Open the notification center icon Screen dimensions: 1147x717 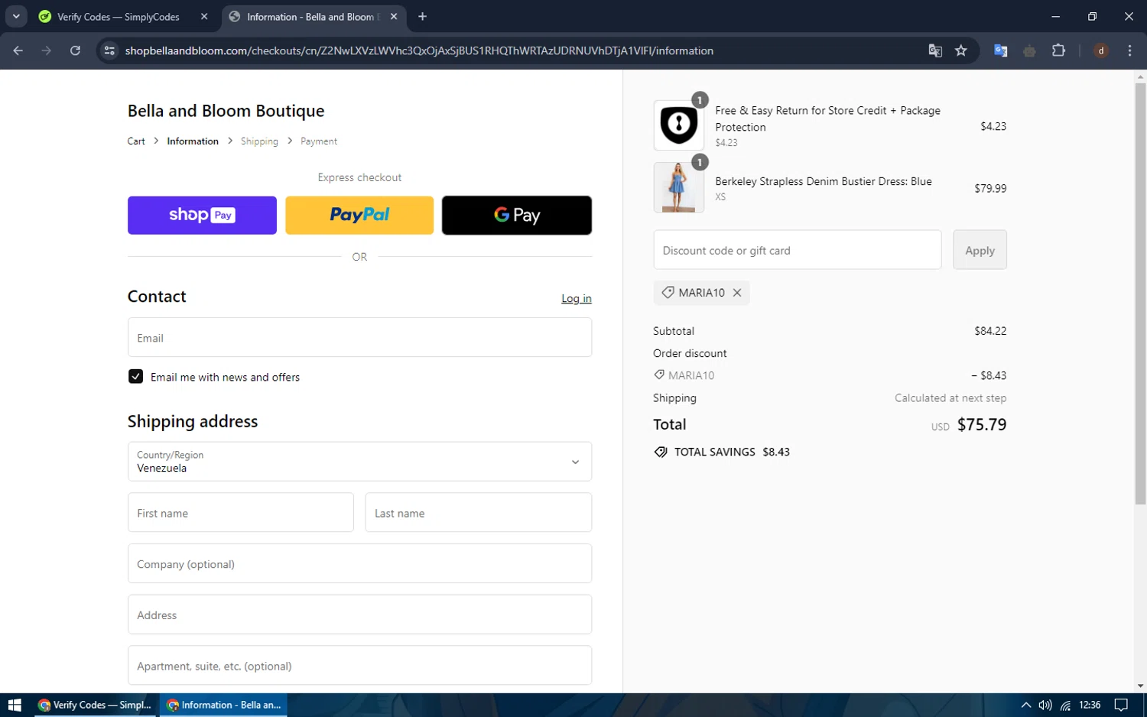tap(1121, 705)
